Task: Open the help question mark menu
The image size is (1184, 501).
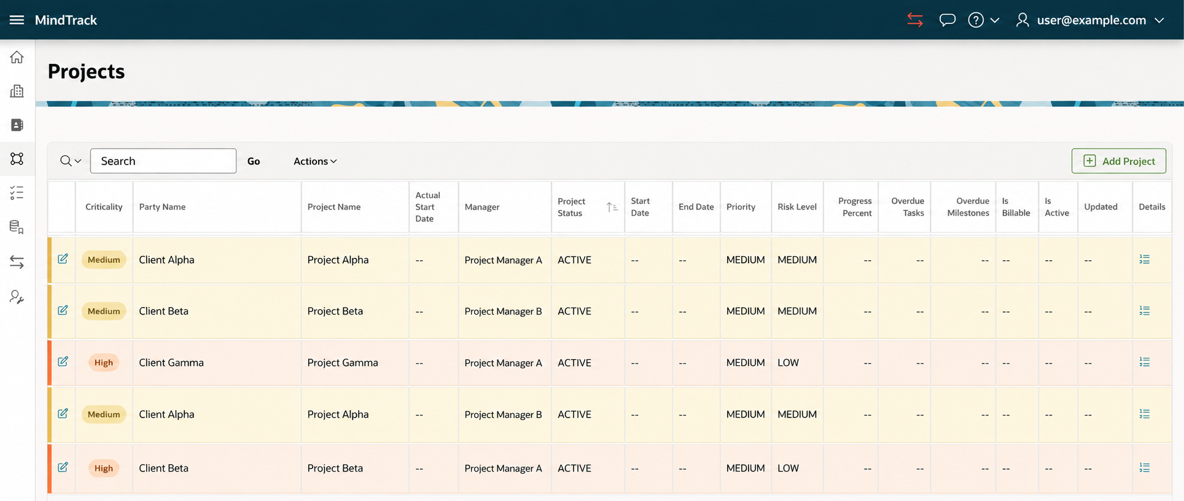Action: (x=983, y=20)
